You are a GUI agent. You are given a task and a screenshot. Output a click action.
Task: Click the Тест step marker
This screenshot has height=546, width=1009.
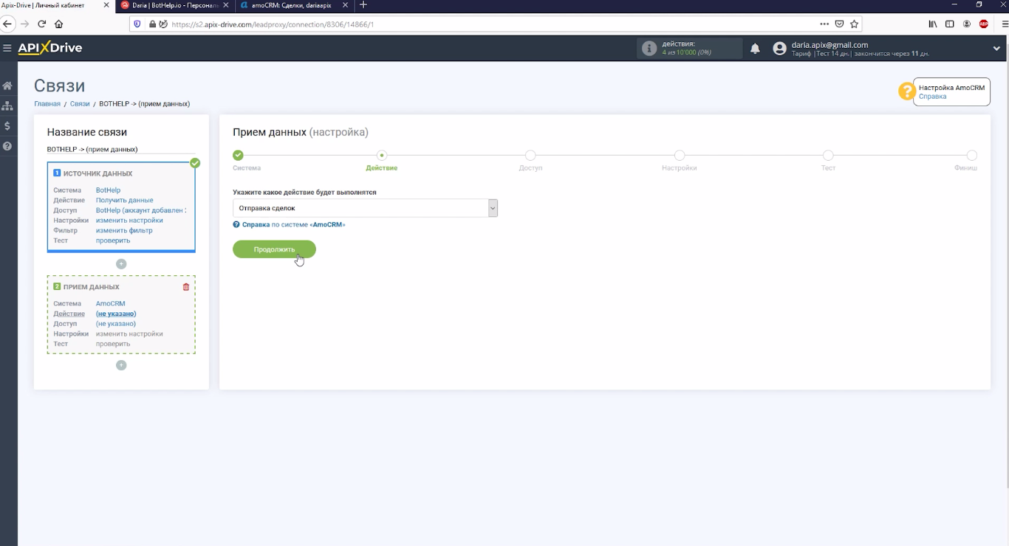pos(828,156)
